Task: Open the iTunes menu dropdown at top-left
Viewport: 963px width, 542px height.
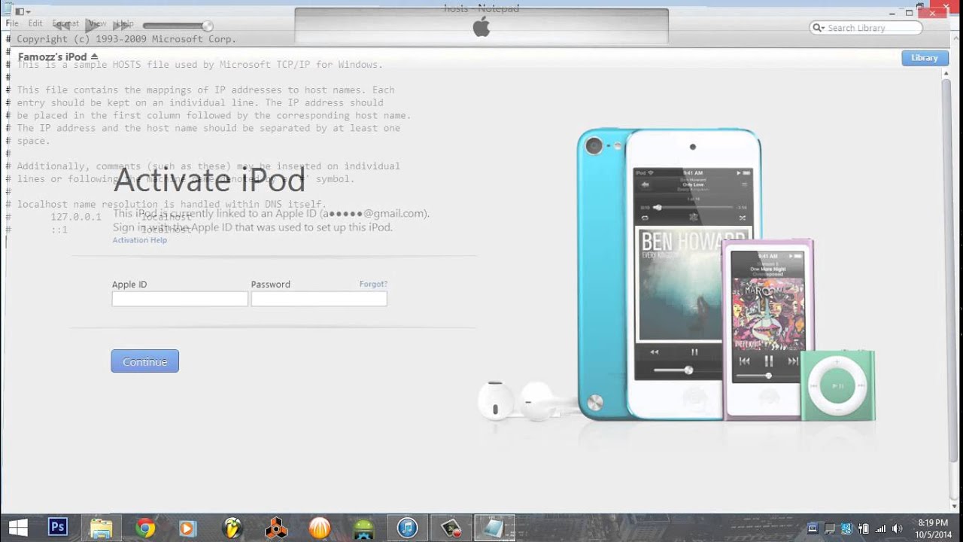Action: pos(23,11)
